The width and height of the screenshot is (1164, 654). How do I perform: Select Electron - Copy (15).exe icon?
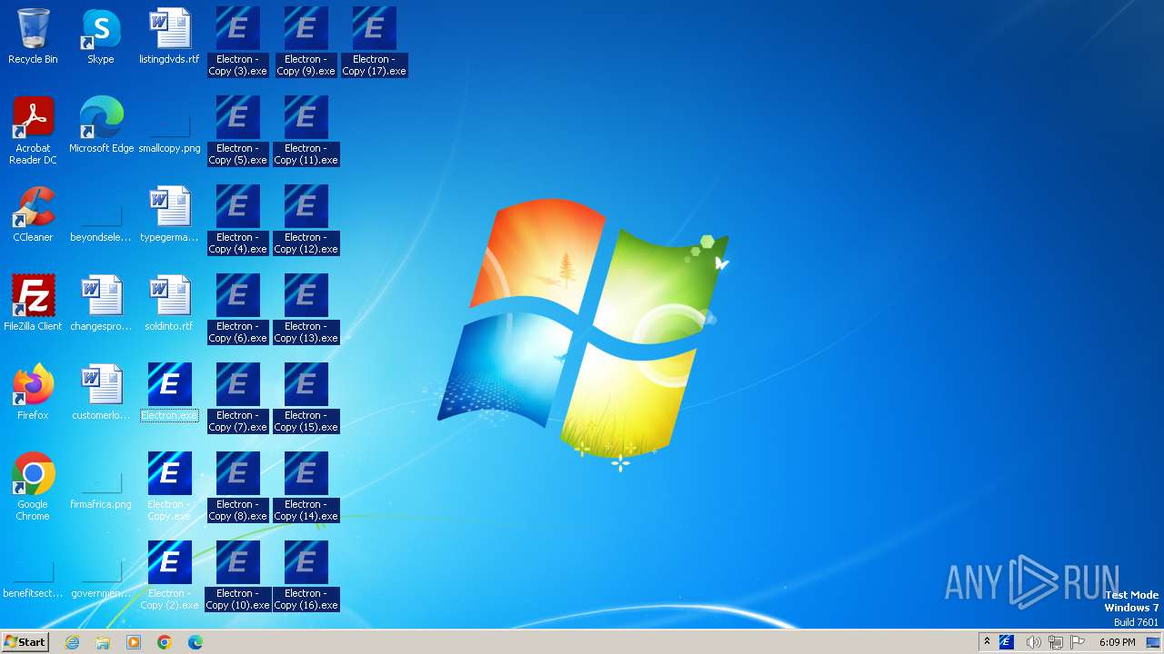(306, 398)
